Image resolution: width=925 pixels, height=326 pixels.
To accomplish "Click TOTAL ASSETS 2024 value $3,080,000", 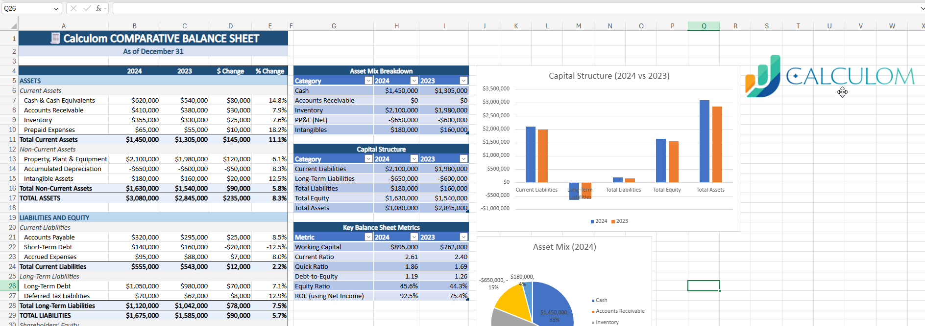I will pyautogui.click(x=134, y=198).
